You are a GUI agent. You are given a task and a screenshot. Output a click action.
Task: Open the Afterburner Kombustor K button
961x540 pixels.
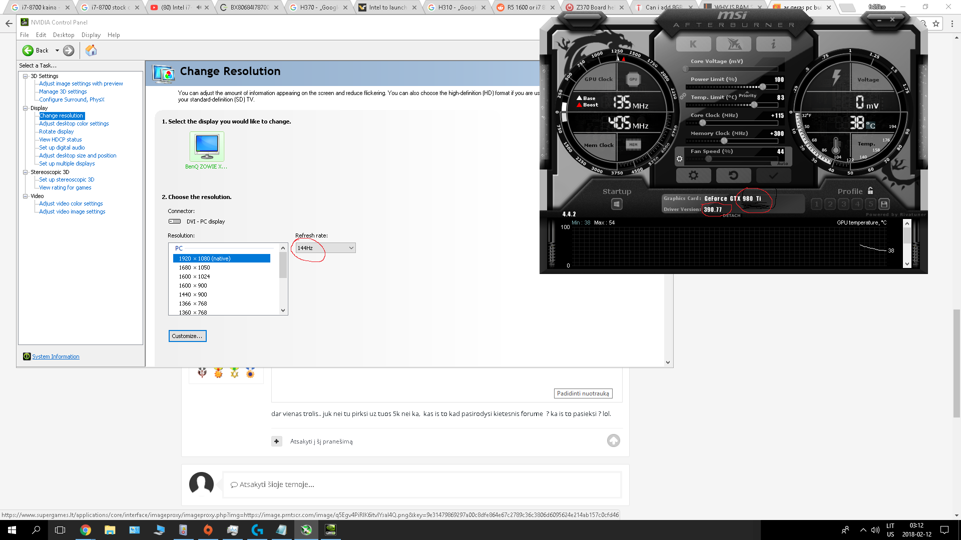click(693, 44)
